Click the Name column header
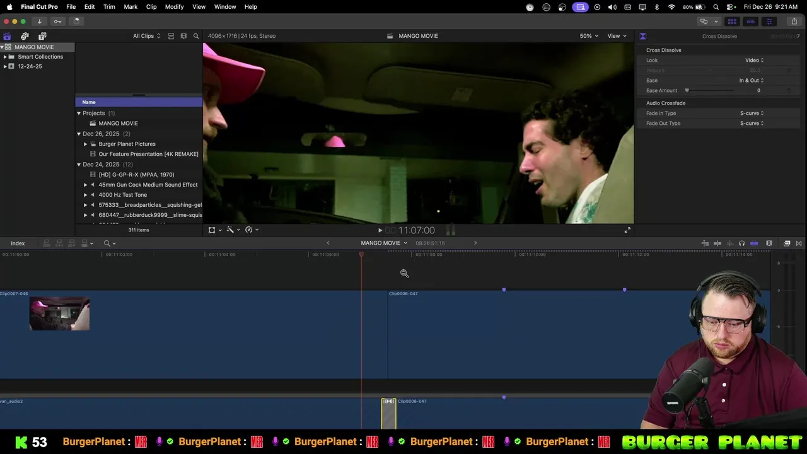This screenshot has width=807, height=454. point(139,102)
